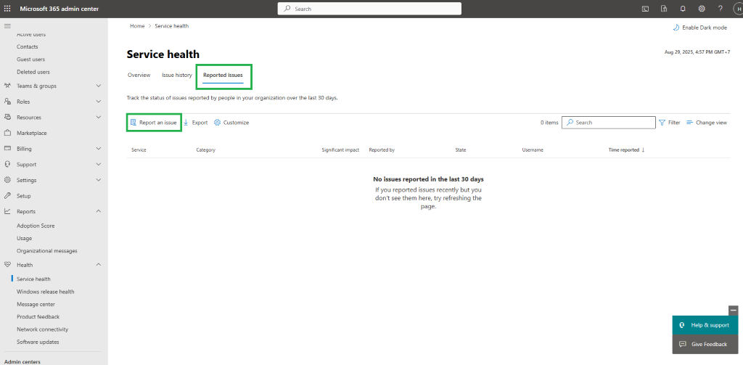Sort by Reported by column header

click(382, 149)
